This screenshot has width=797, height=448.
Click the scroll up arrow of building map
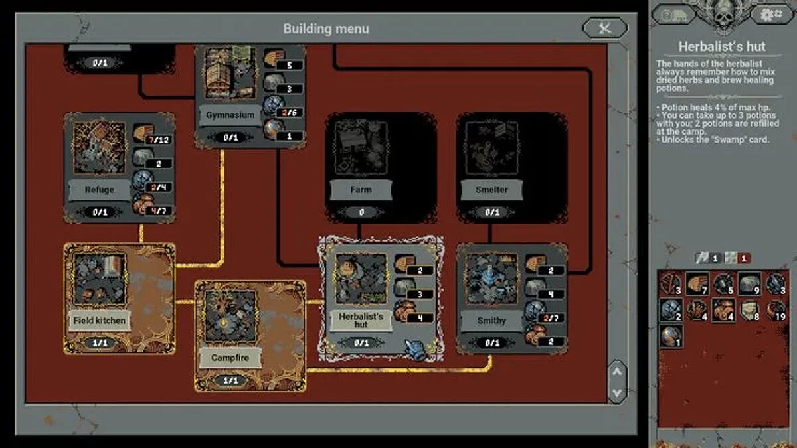(617, 372)
